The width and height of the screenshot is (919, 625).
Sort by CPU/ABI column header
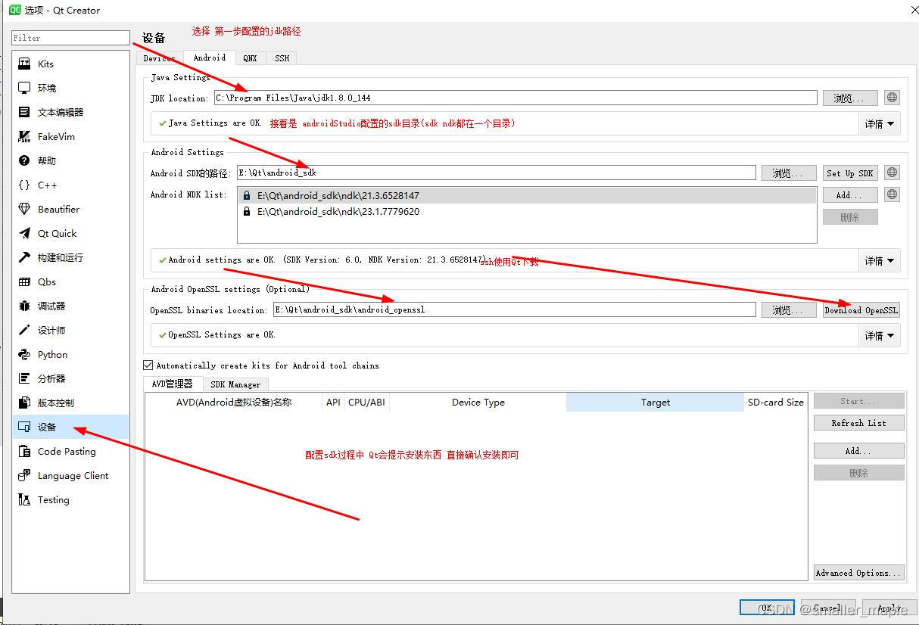366,402
